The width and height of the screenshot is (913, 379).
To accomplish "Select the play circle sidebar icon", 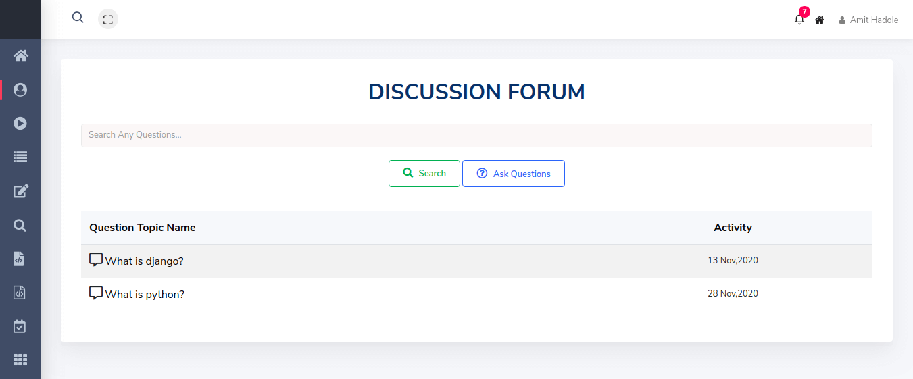I will click(x=20, y=124).
